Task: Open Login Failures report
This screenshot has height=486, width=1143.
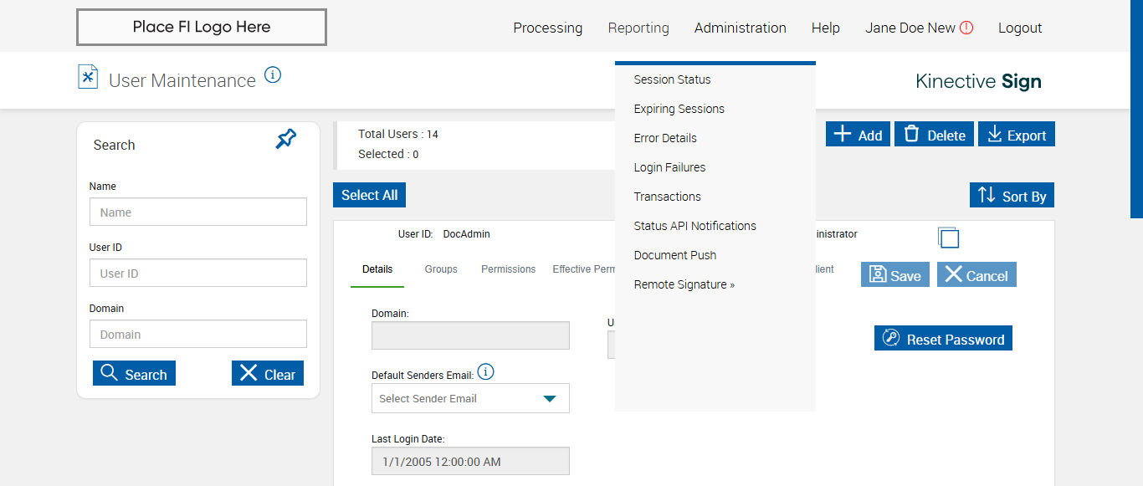Action: click(669, 167)
